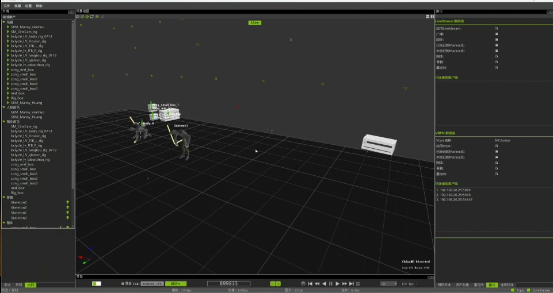This screenshot has height=293, width=553.
Task: Open the X1 playback speed dropdown
Action: click(x=388, y=284)
